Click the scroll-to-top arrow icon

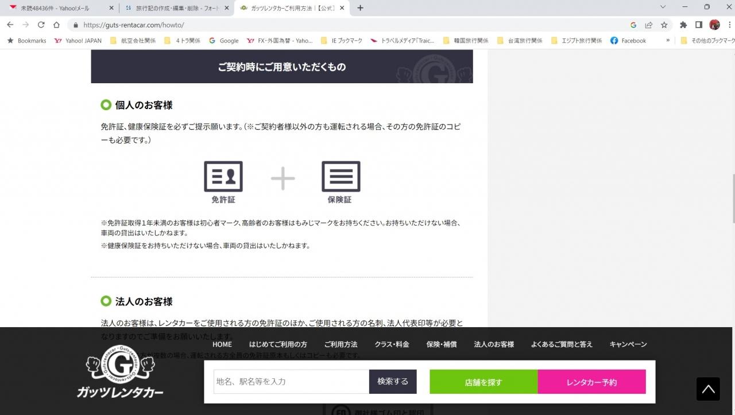click(x=708, y=389)
